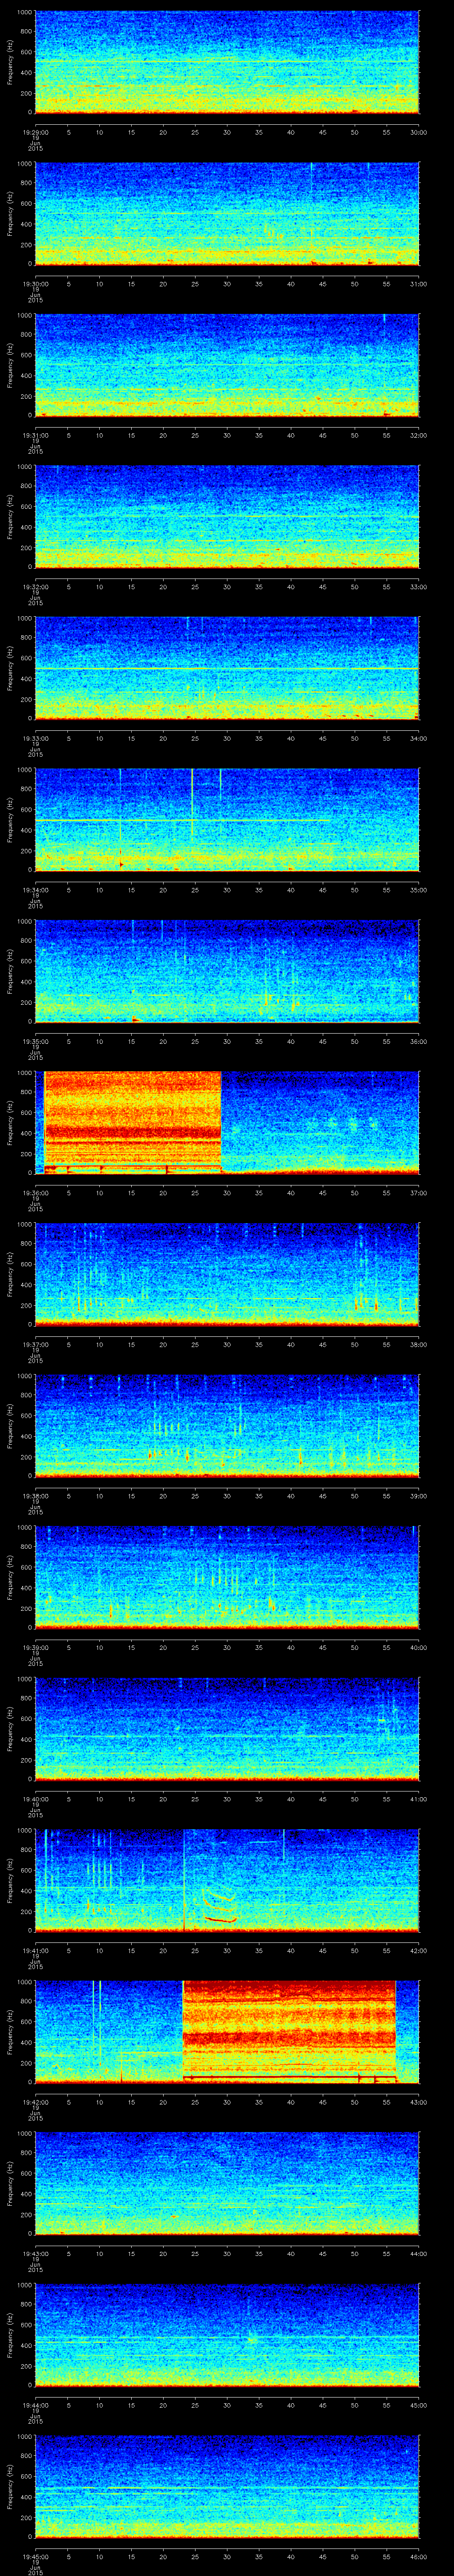Viewport: 454px width, 2576px height.
Task: Click the 19:38:00 start time label
Action: [35, 1496]
